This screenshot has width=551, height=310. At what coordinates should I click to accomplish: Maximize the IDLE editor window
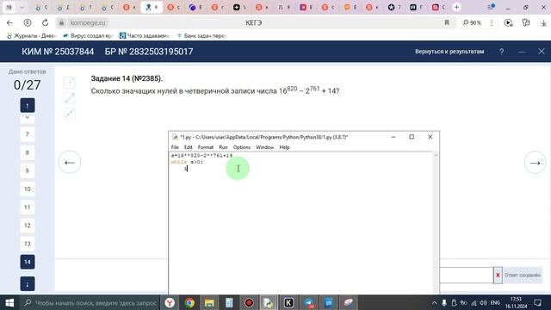tap(412, 137)
